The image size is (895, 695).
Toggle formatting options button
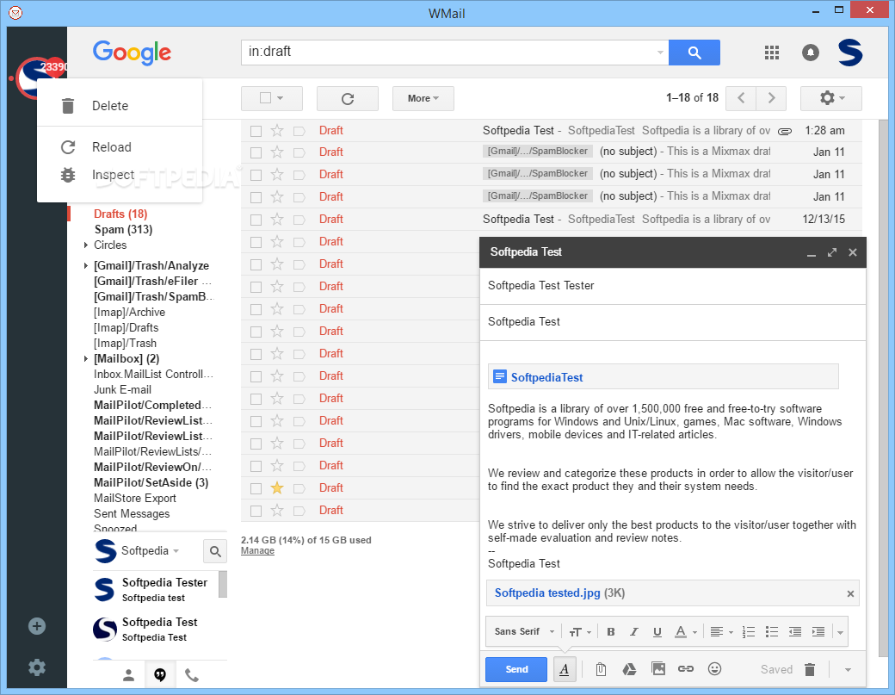click(x=564, y=669)
